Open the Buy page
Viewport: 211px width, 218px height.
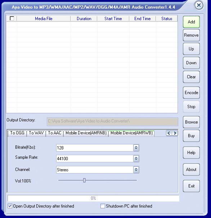tap(191, 136)
